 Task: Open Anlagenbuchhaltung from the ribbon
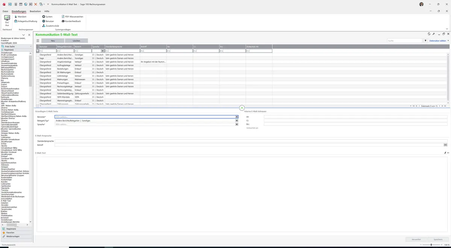(x=26, y=21)
